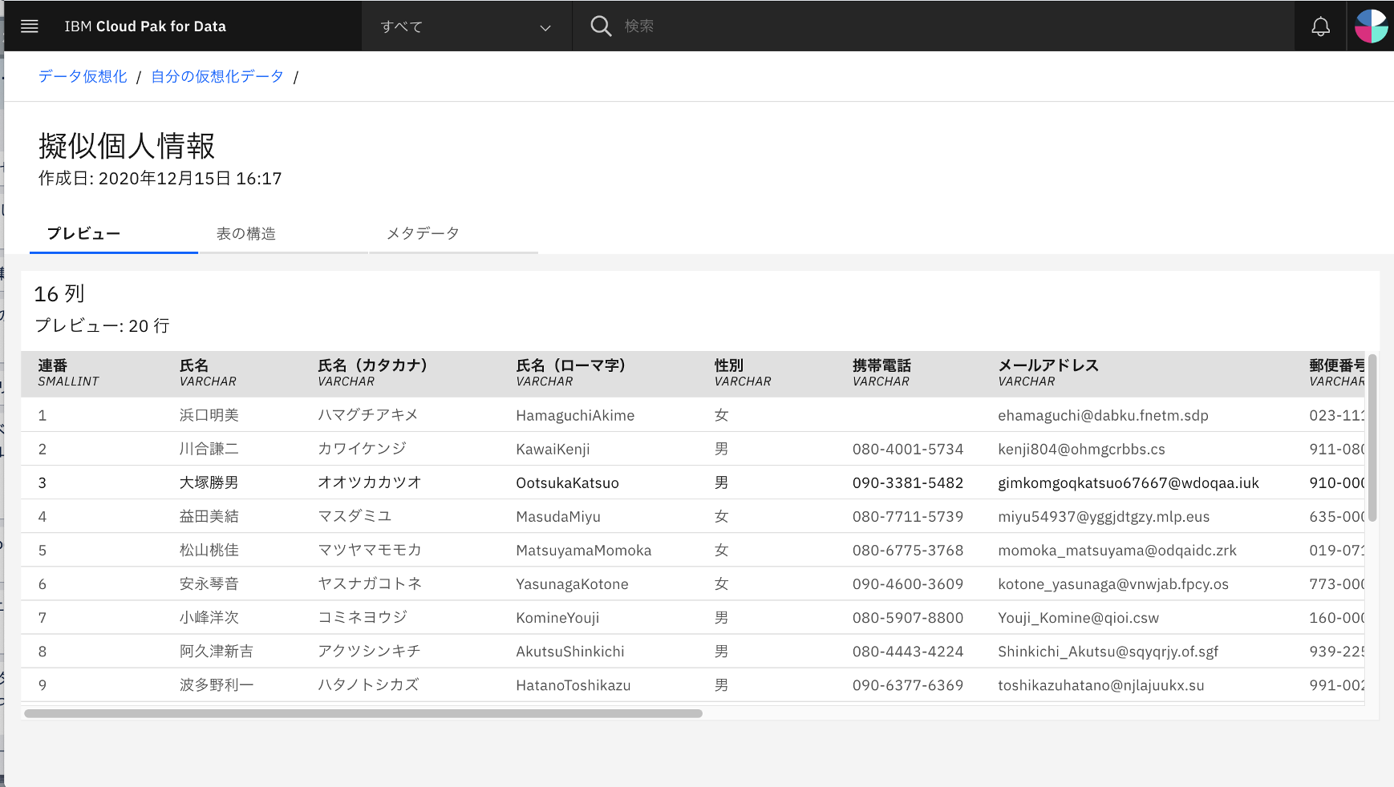Click the IBM Cloud Pak for Data logo
1394x787 pixels.
click(145, 26)
